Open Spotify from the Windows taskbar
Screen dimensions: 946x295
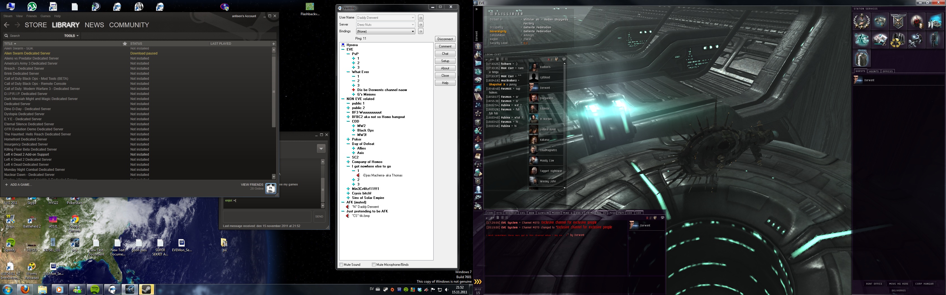(95, 290)
